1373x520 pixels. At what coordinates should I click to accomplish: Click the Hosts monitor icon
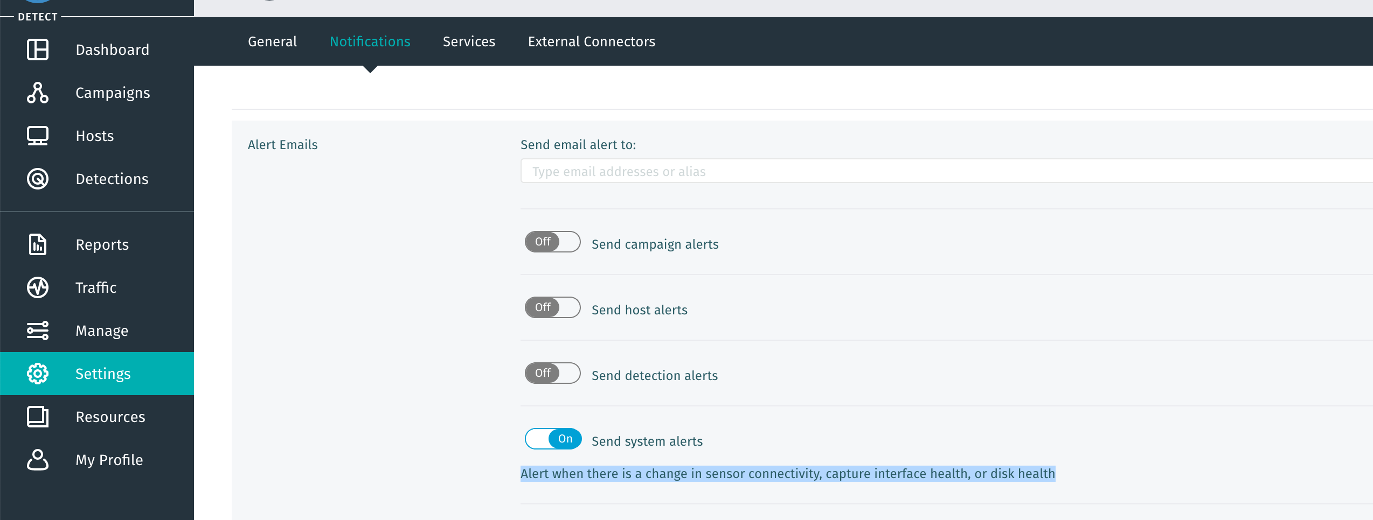click(38, 136)
